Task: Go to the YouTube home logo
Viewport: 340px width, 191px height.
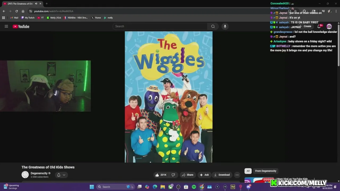Action: tap(21, 26)
